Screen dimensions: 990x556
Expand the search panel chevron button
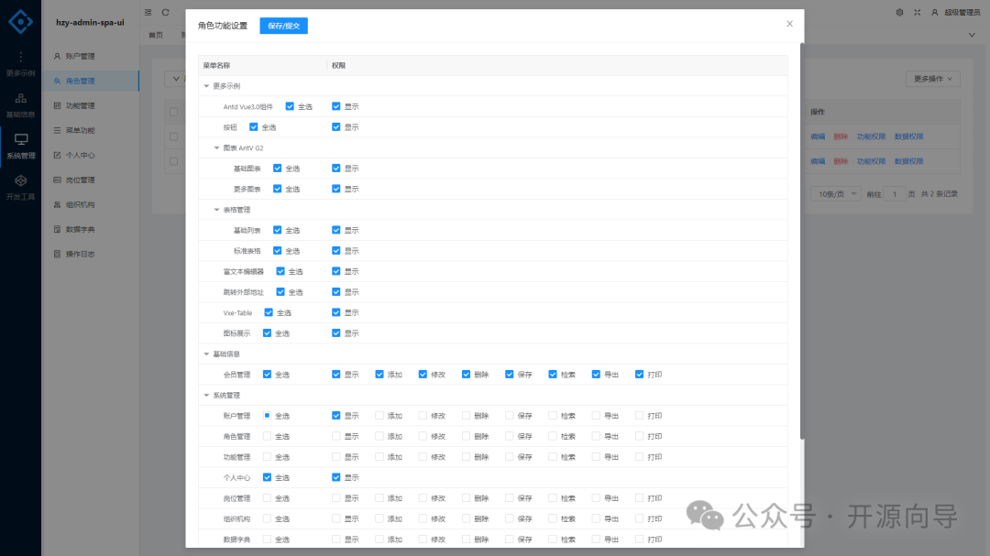click(x=175, y=79)
